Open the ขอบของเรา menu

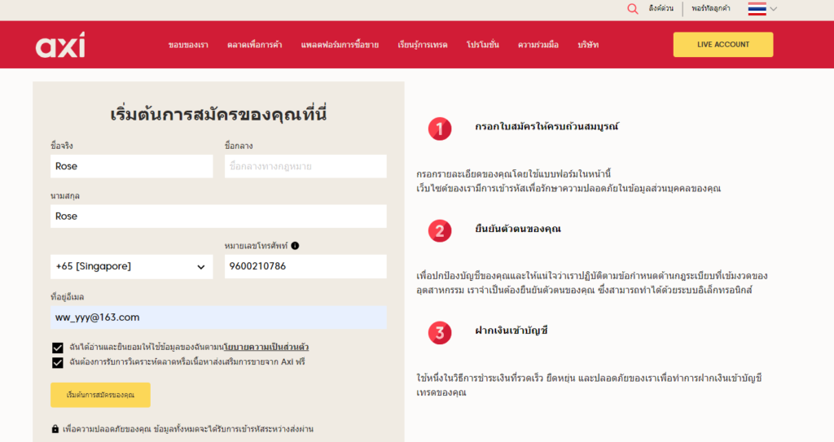pos(188,46)
